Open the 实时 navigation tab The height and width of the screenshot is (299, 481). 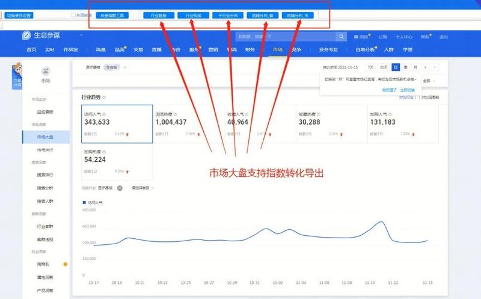50,49
